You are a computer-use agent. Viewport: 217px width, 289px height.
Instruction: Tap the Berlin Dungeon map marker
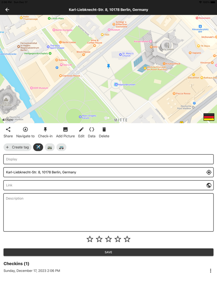click(x=54, y=30)
